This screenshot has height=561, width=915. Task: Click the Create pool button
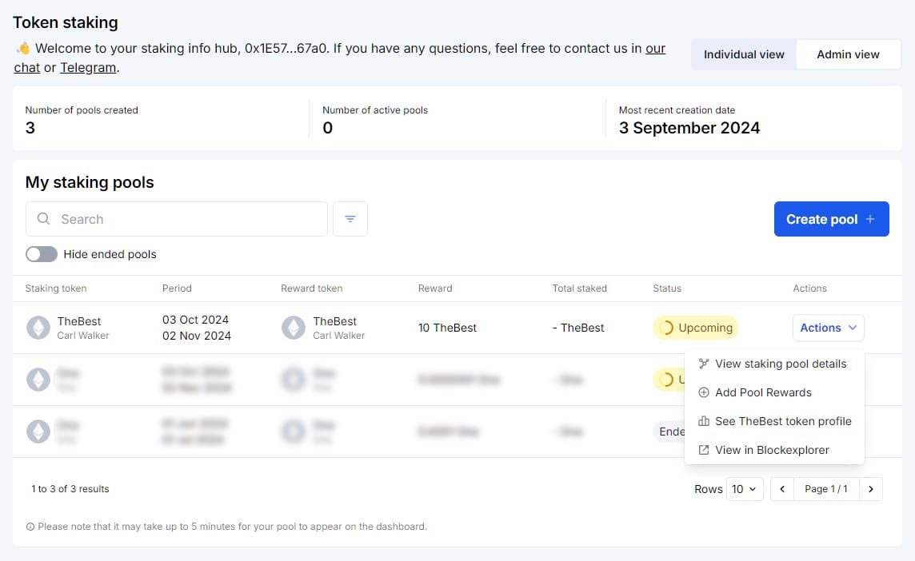[831, 219]
